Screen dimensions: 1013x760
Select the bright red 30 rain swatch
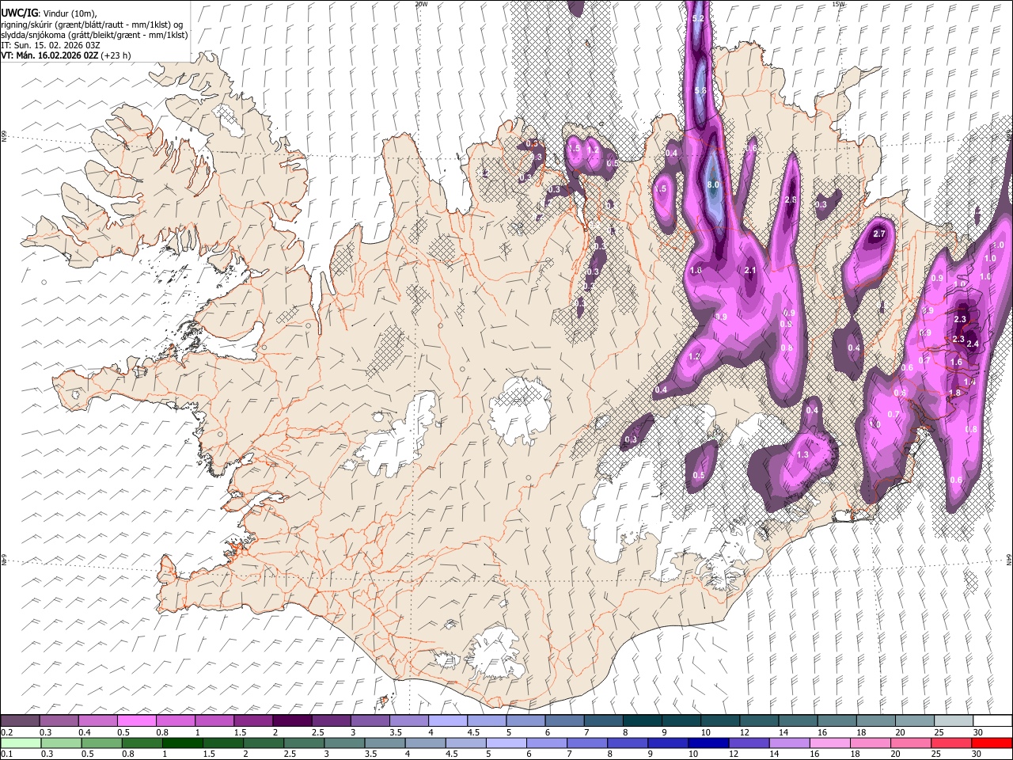992,743
